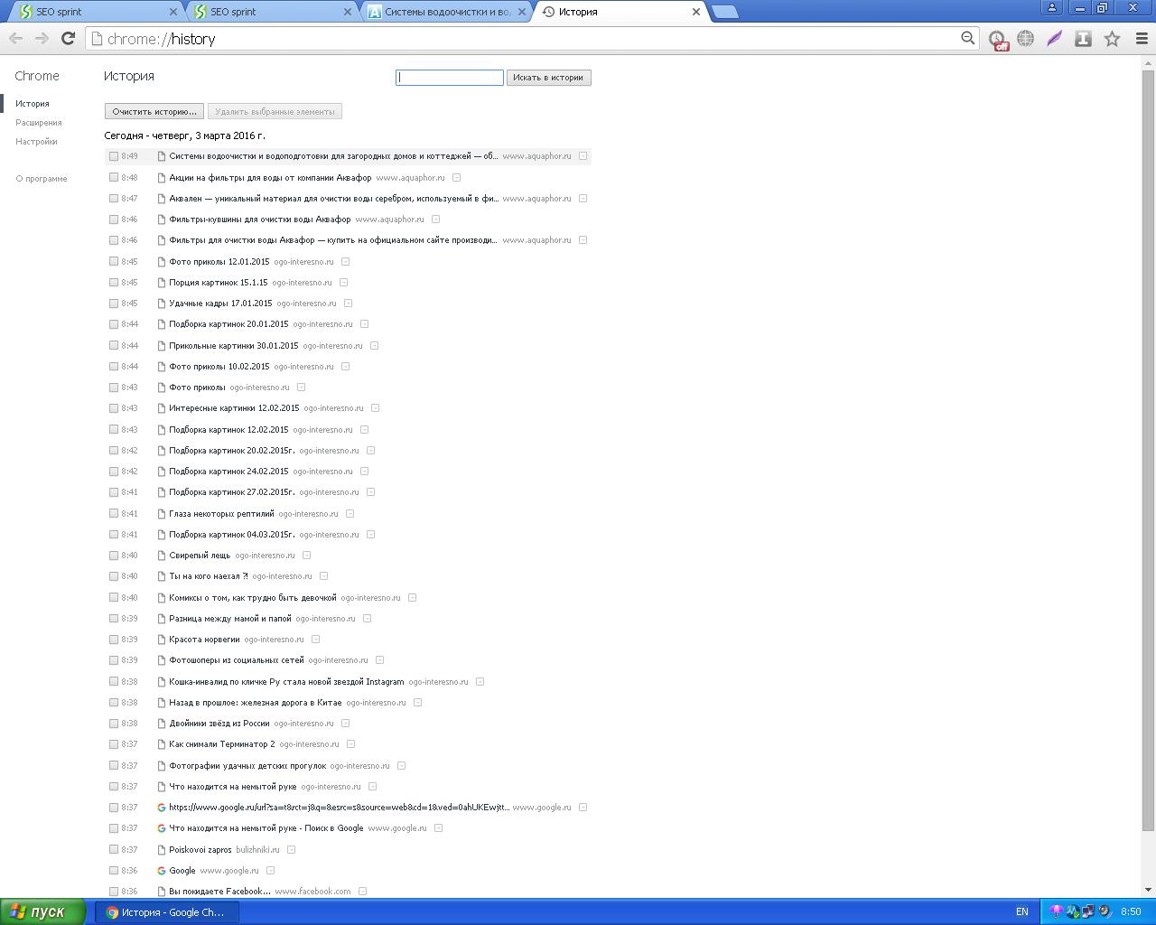Click the zoom magnifier icon in address bar
The height and width of the screenshot is (925, 1156).
(x=967, y=38)
